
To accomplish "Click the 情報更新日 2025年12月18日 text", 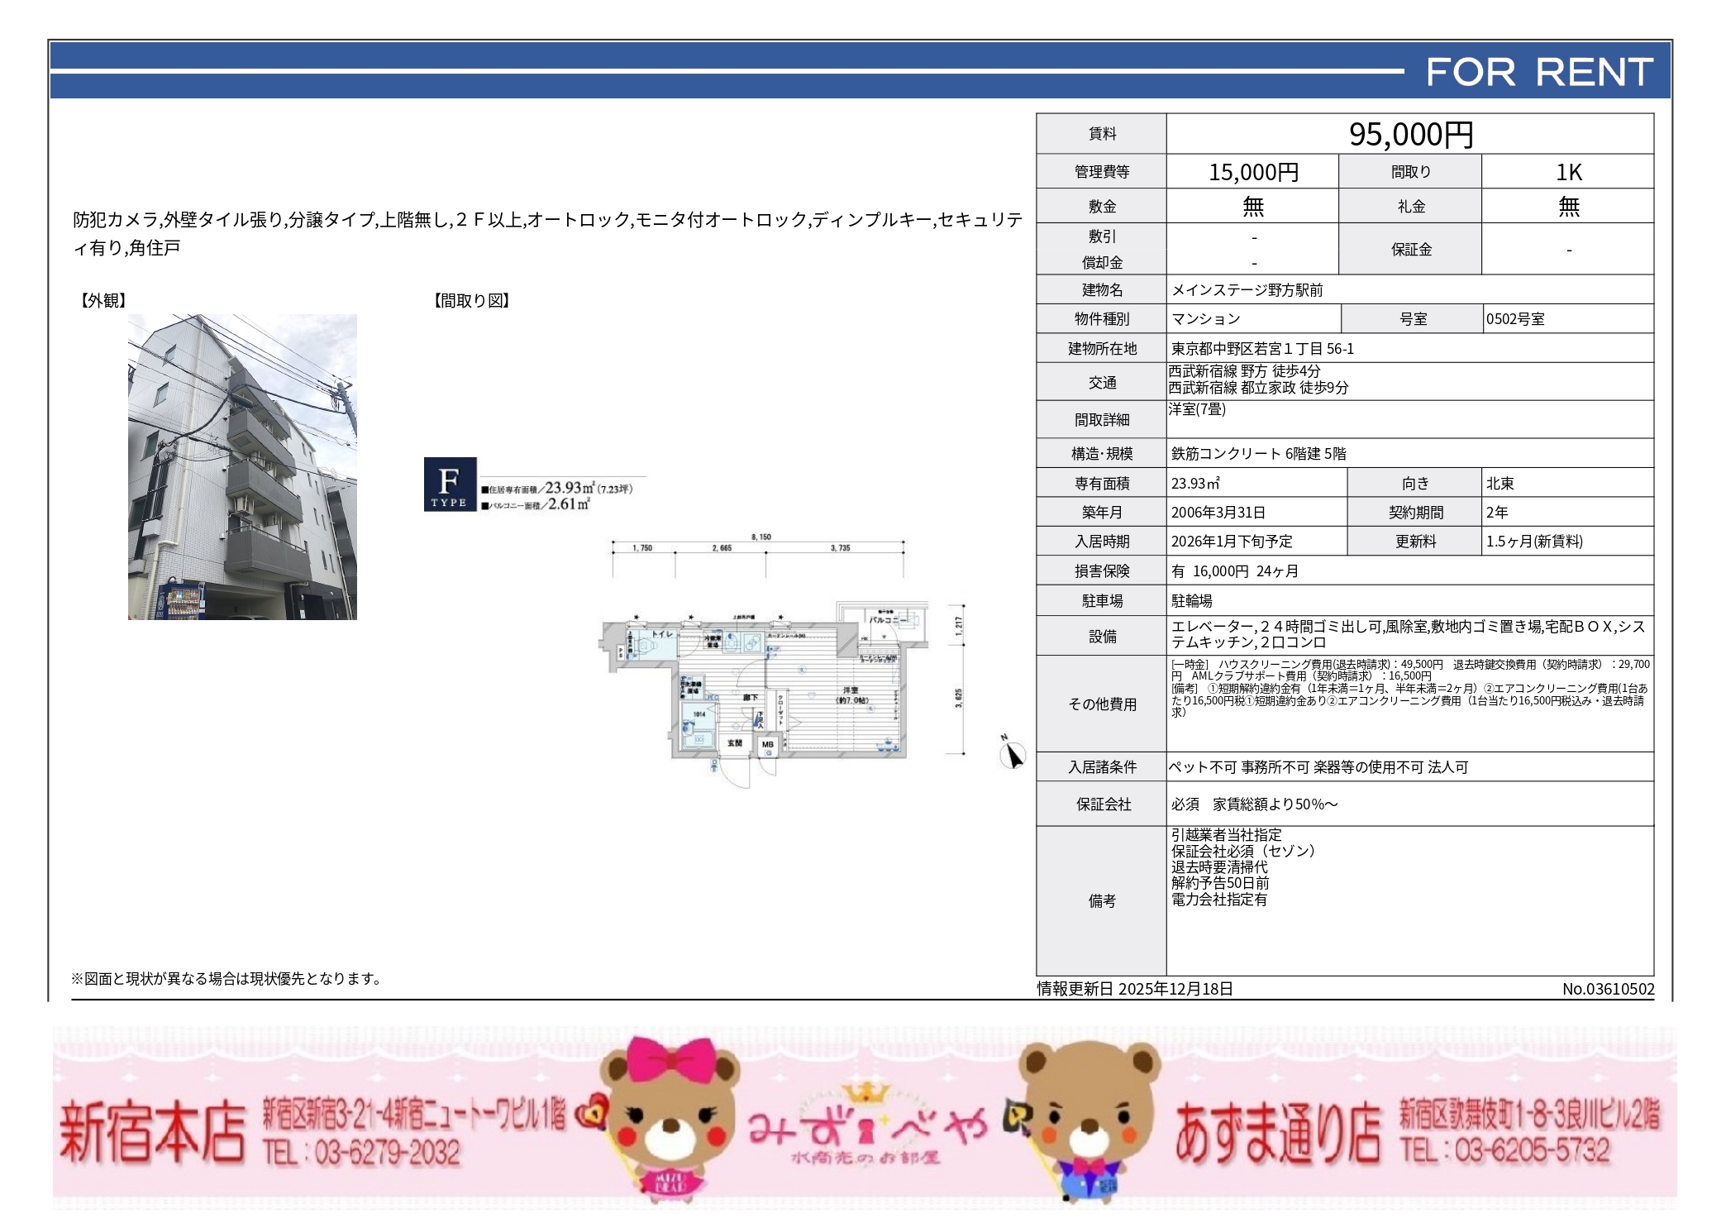I will (x=1135, y=989).
